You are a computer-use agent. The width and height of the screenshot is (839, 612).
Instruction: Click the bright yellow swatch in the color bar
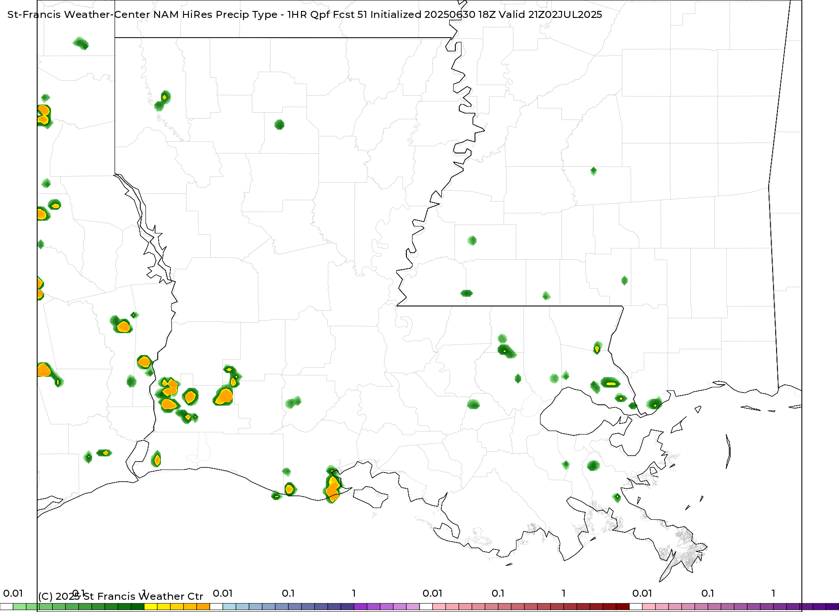(151, 607)
